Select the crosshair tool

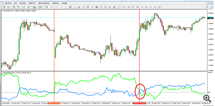(x=51, y=7)
